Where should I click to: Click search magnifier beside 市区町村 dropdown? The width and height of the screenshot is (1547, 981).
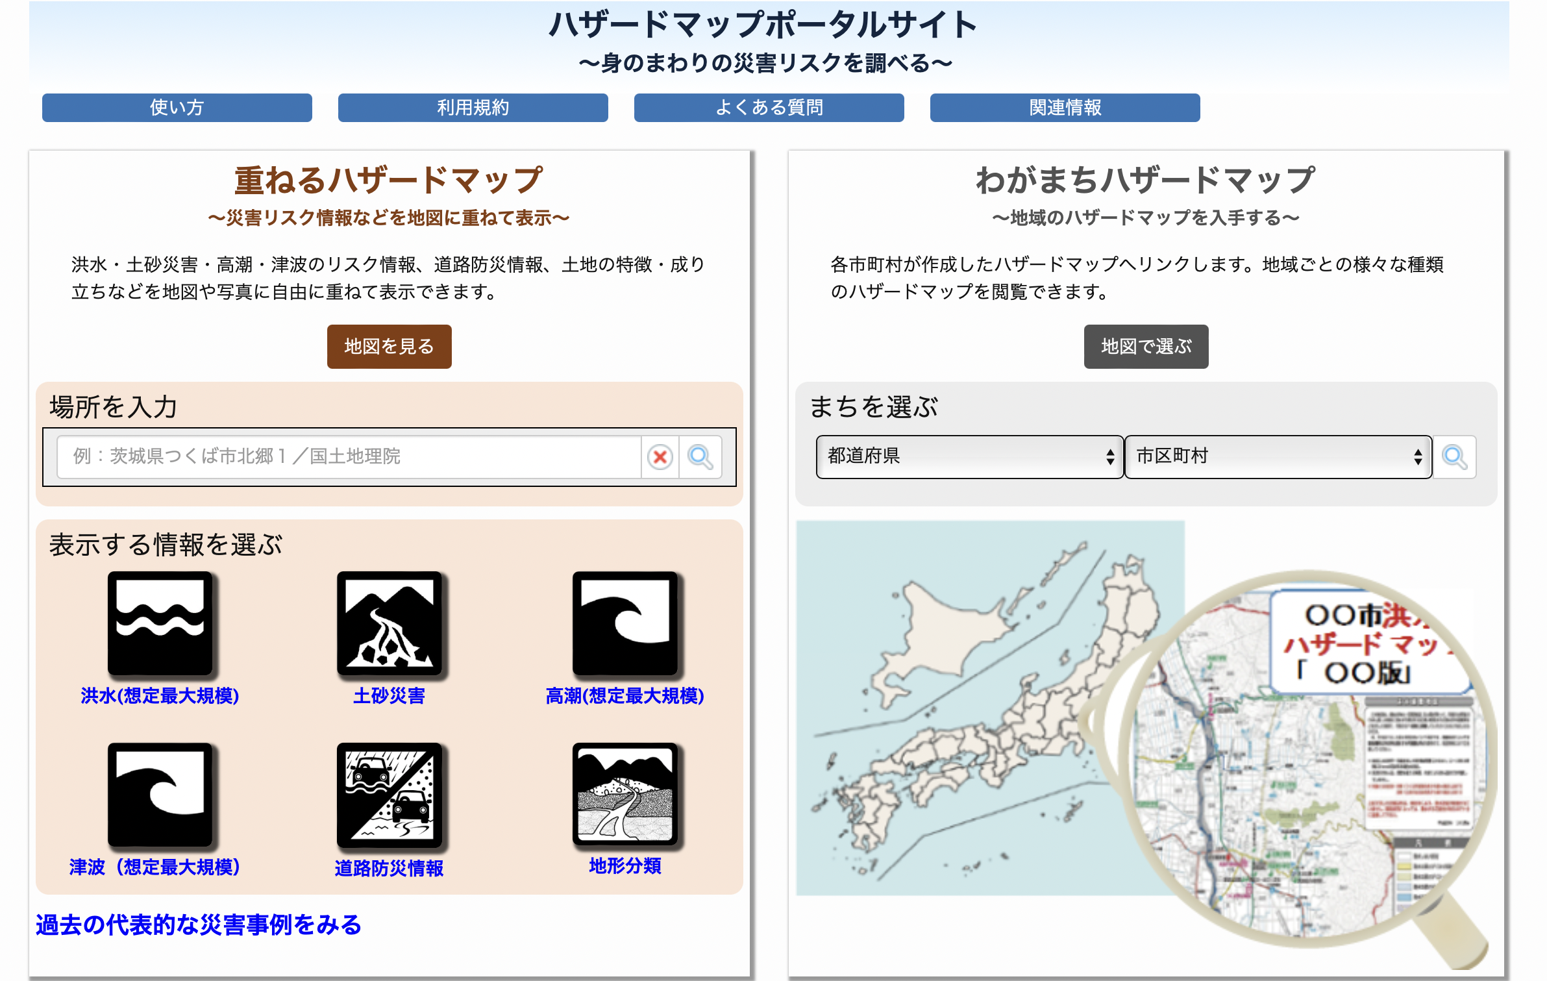click(x=1454, y=457)
